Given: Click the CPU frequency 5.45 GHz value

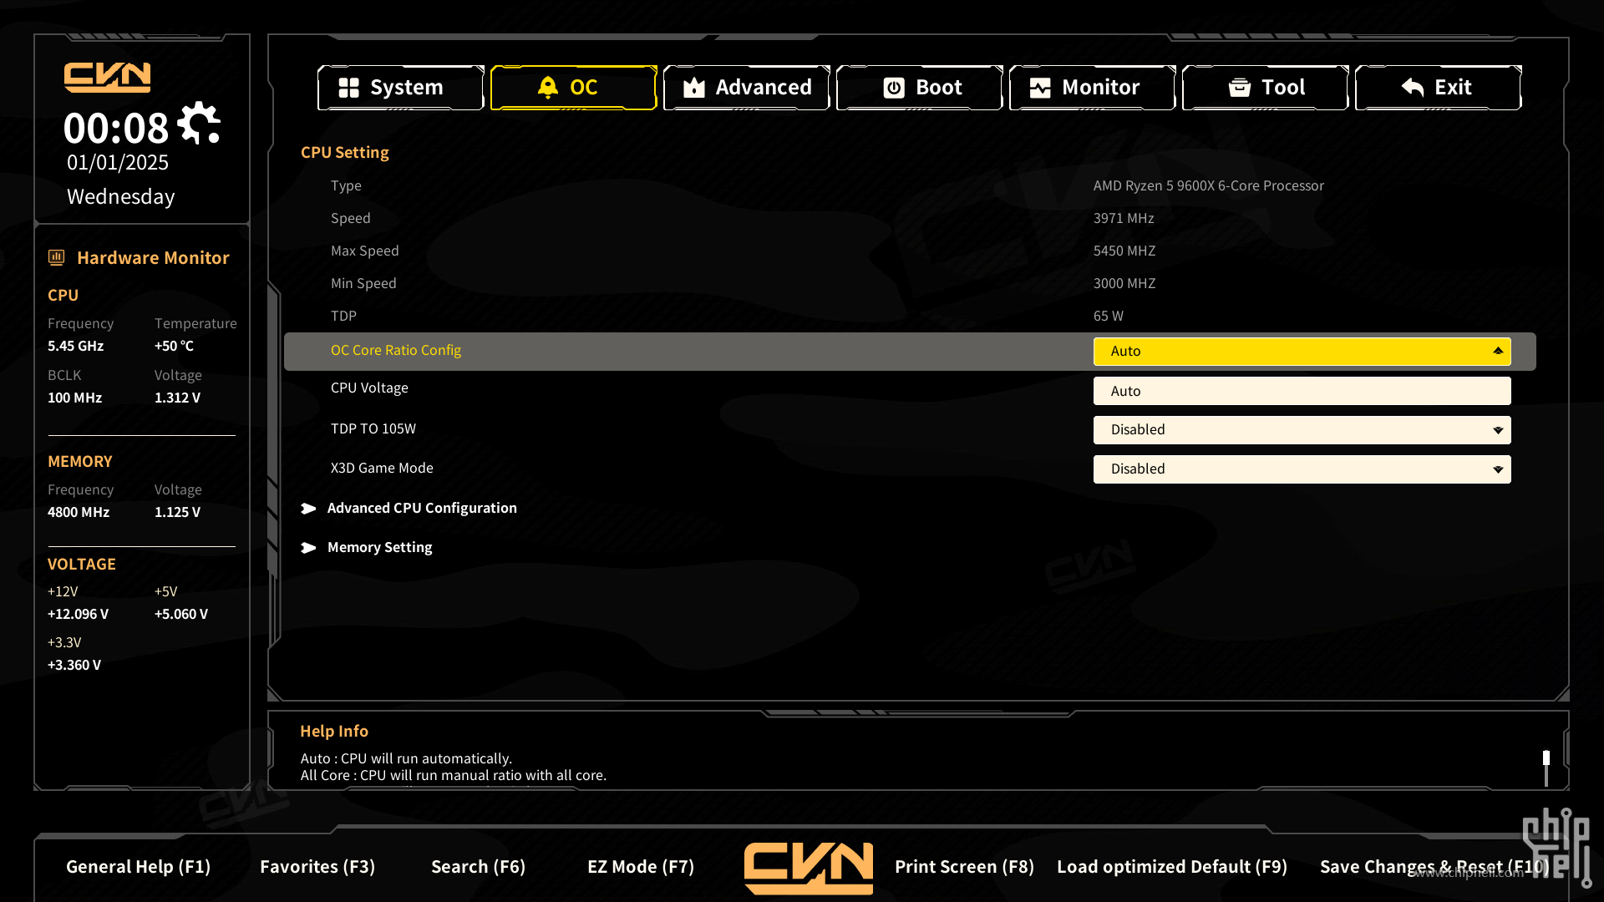Looking at the screenshot, I should coord(76,347).
